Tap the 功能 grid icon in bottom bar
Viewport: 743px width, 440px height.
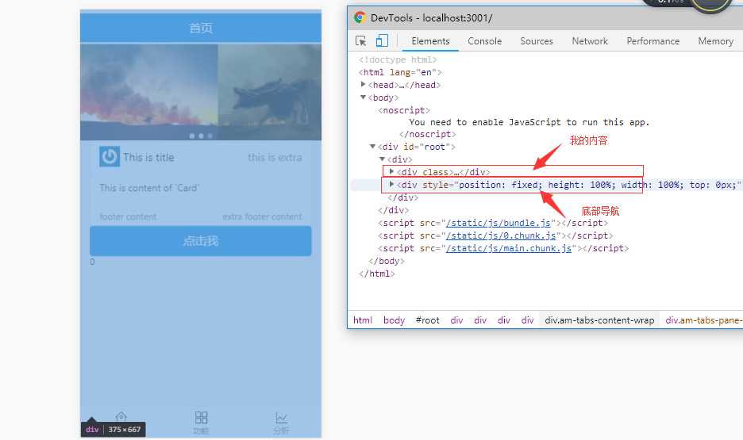(x=202, y=418)
